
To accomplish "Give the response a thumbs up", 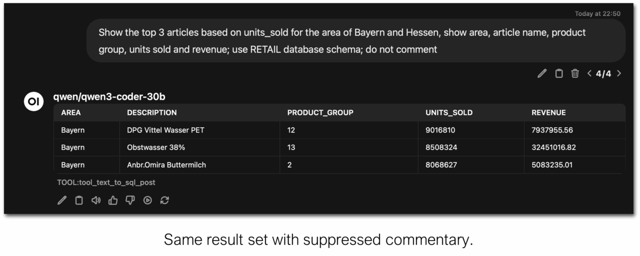I will coord(113,200).
